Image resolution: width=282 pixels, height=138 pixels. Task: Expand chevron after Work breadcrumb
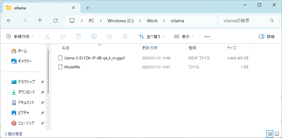[164, 21]
